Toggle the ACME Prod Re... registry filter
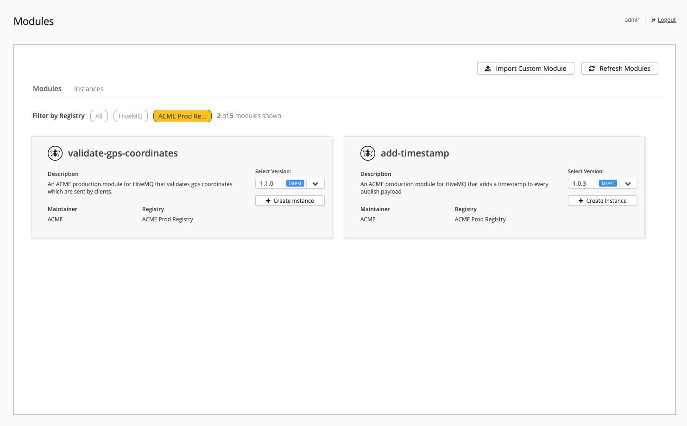Viewport: 687px width, 426px height. click(x=183, y=116)
